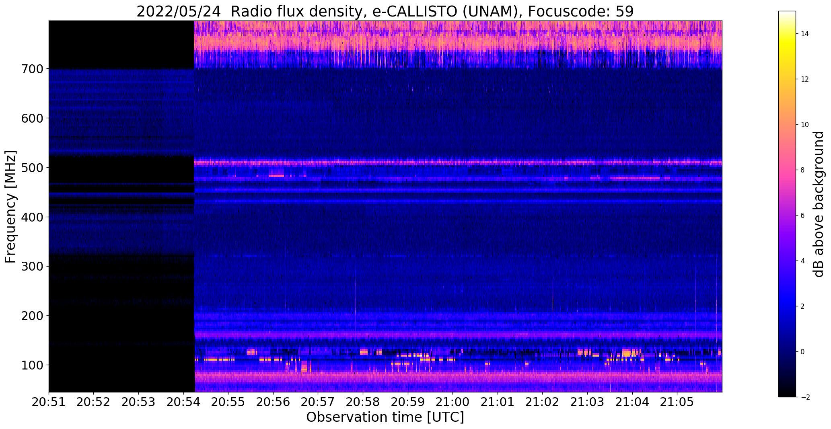Image resolution: width=831 pixels, height=429 pixels.
Task: Click the 21:03 time tick label
Action: [x=587, y=402]
